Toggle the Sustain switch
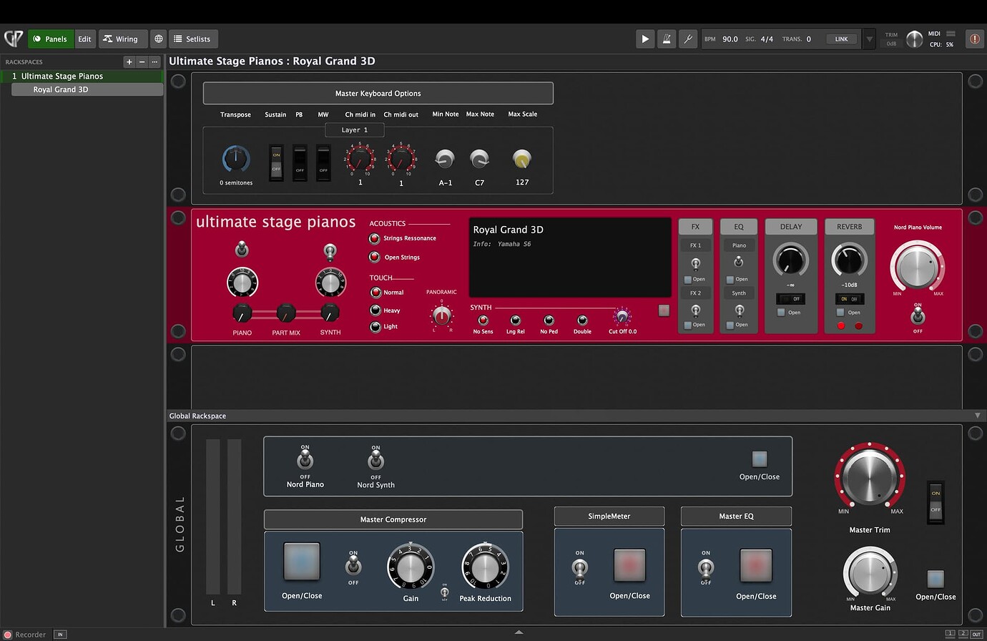Viewport: 987px width, 641px height. click(276, 162)
